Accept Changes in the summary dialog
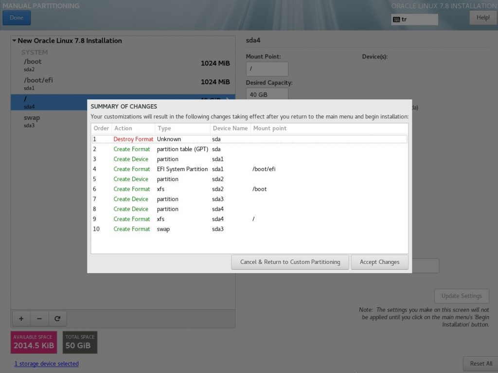 [379, 262]
